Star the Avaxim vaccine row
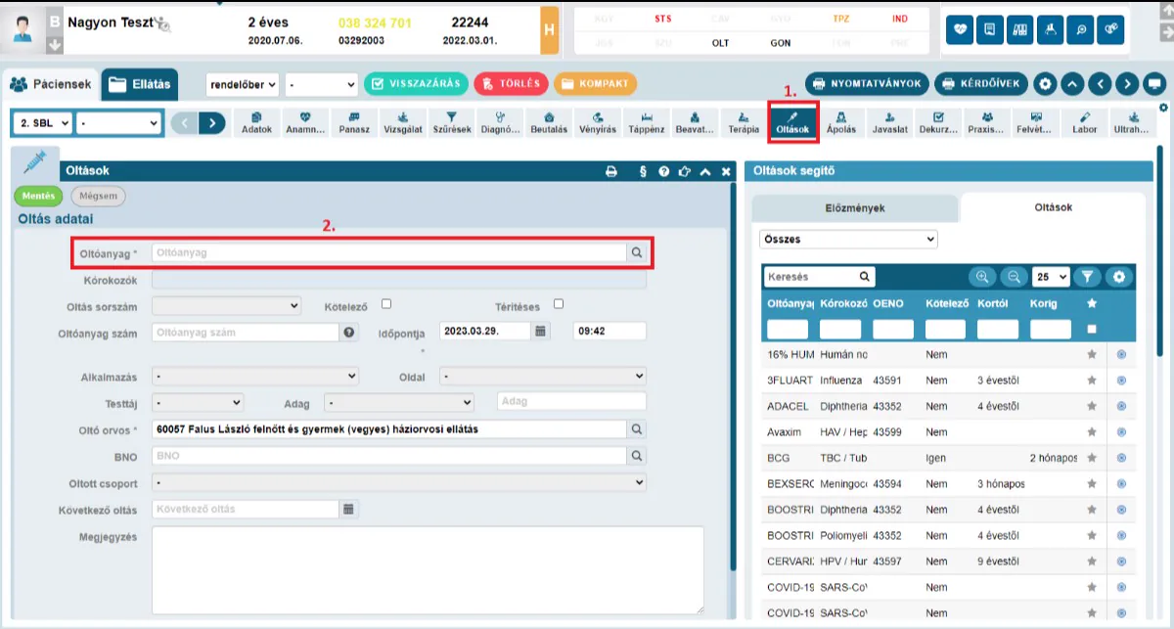Viewport: 1174px width, 629px height. pyautogui.click(x=1092, y=431)
